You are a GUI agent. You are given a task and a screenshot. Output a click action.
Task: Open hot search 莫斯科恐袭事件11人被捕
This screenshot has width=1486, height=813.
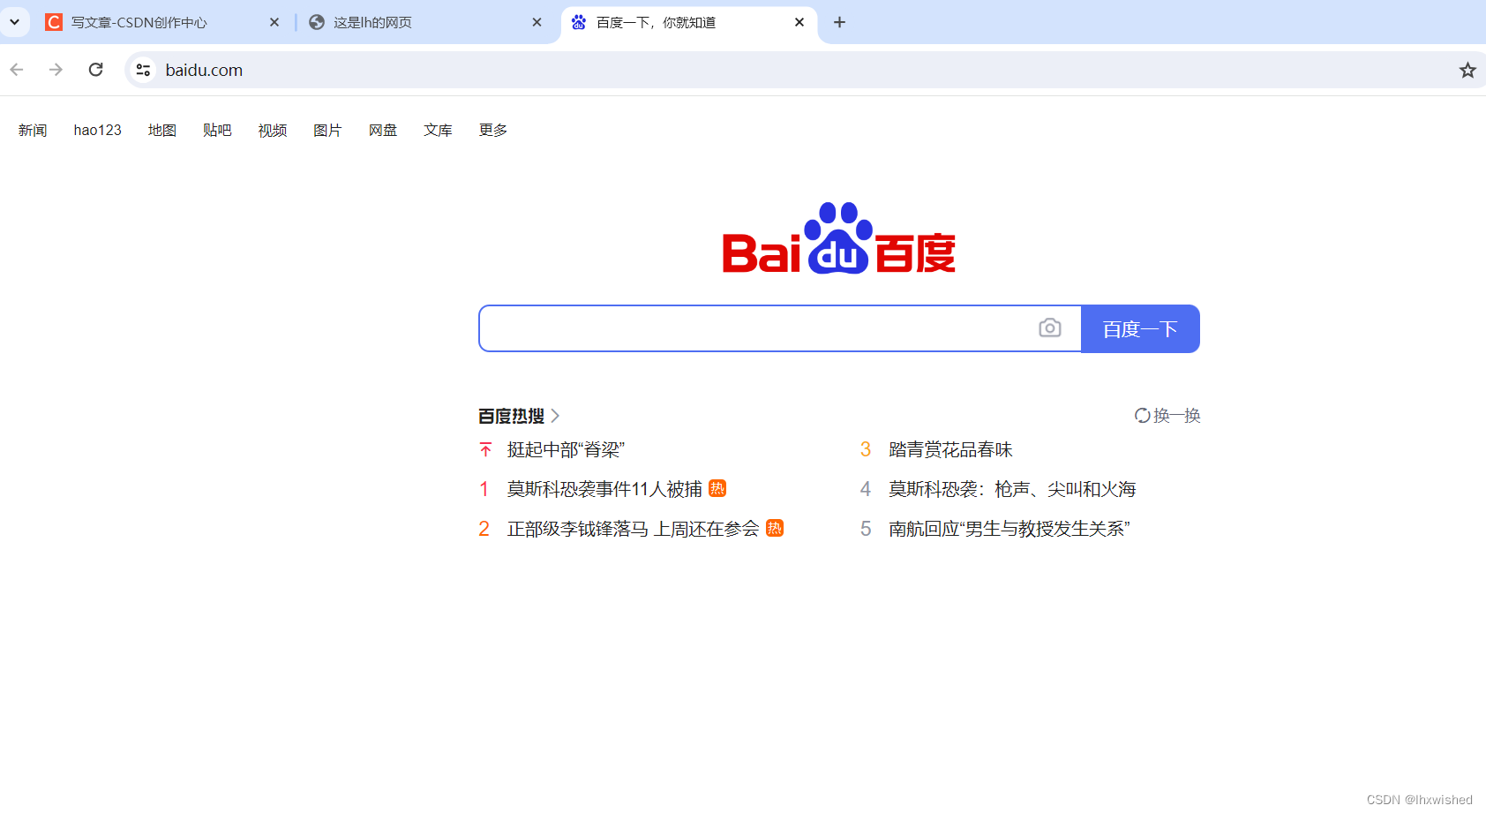604,489
